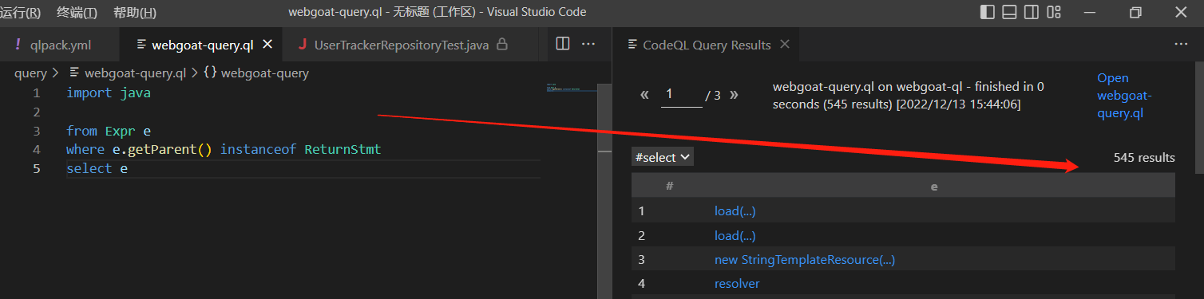Click the 'select e' code line

click(97, 169)
